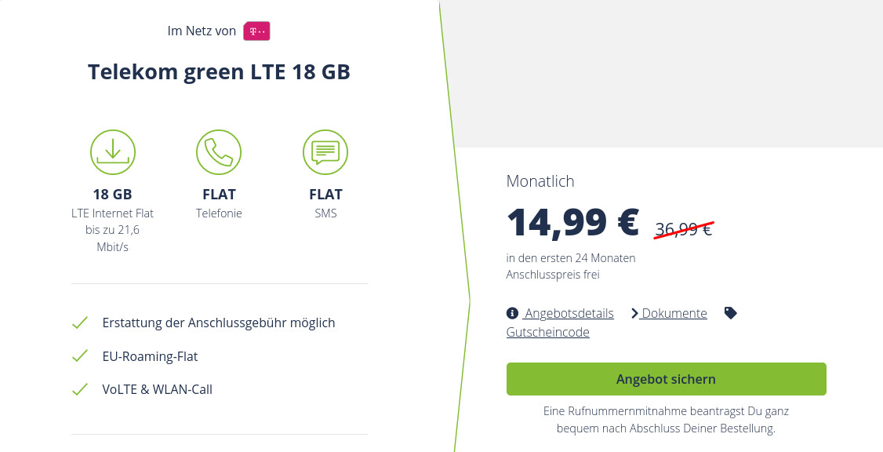This screenshot has width=883, height=452.
Task: Click checkmark next to Erstattung der Anschlussgebühr
Action: 79,323
